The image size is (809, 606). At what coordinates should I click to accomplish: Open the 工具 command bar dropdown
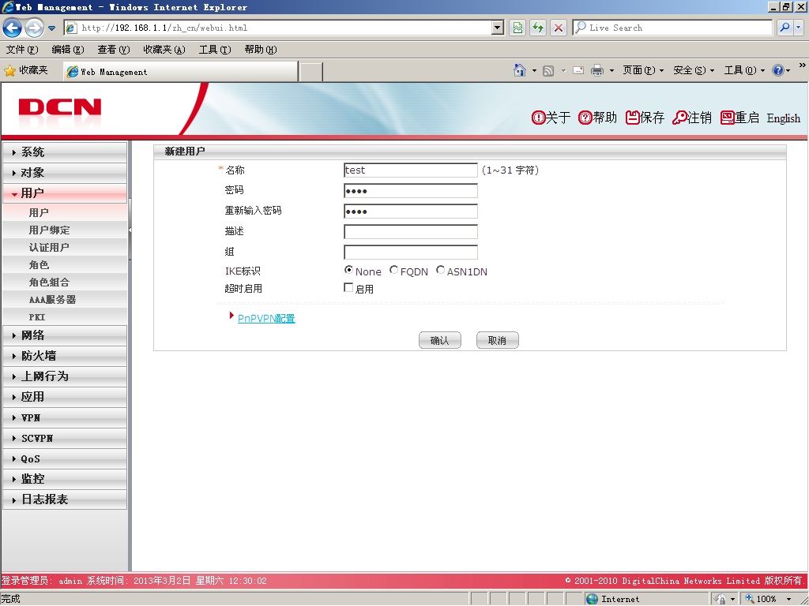pos(744,70)
